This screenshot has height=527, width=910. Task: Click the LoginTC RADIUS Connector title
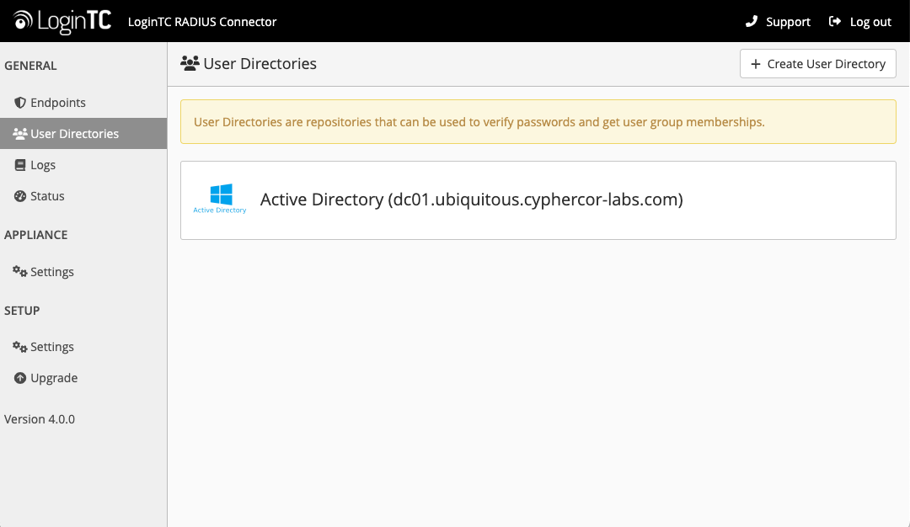pos(202,22)
